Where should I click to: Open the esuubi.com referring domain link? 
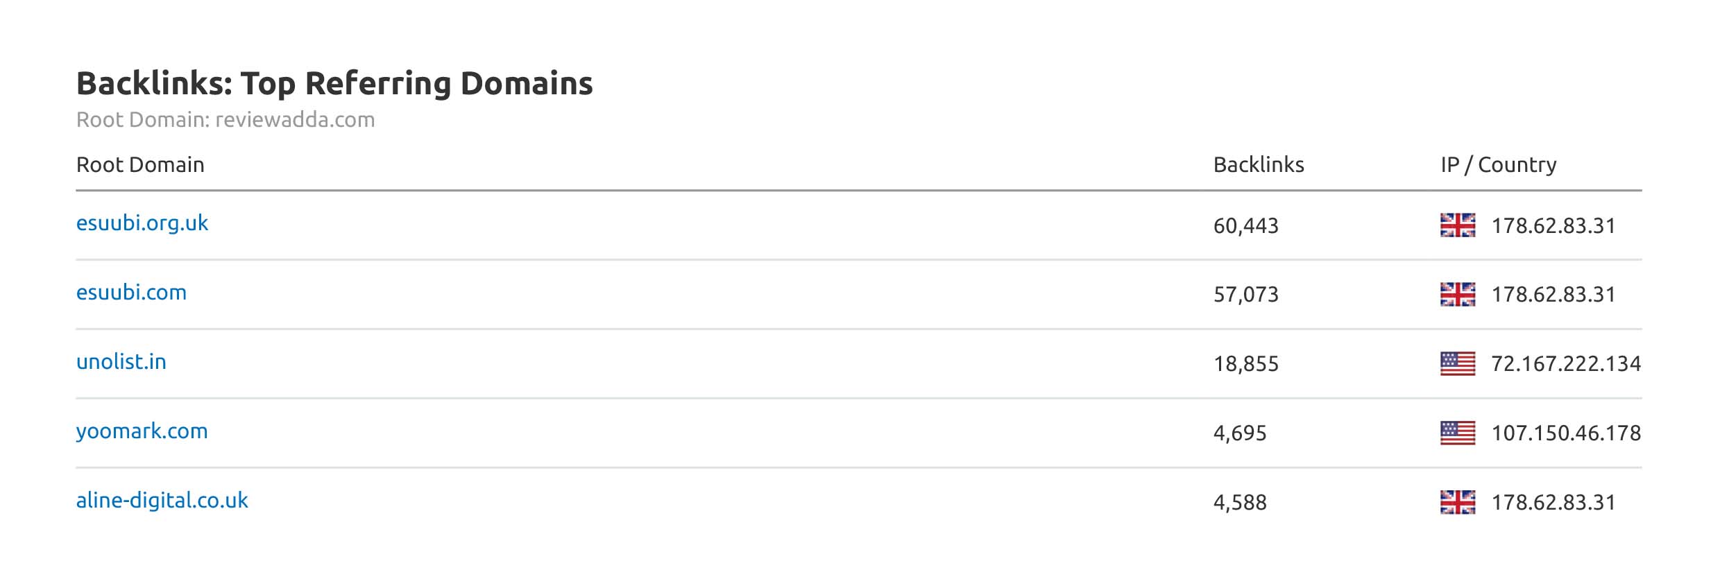(131, 293)
